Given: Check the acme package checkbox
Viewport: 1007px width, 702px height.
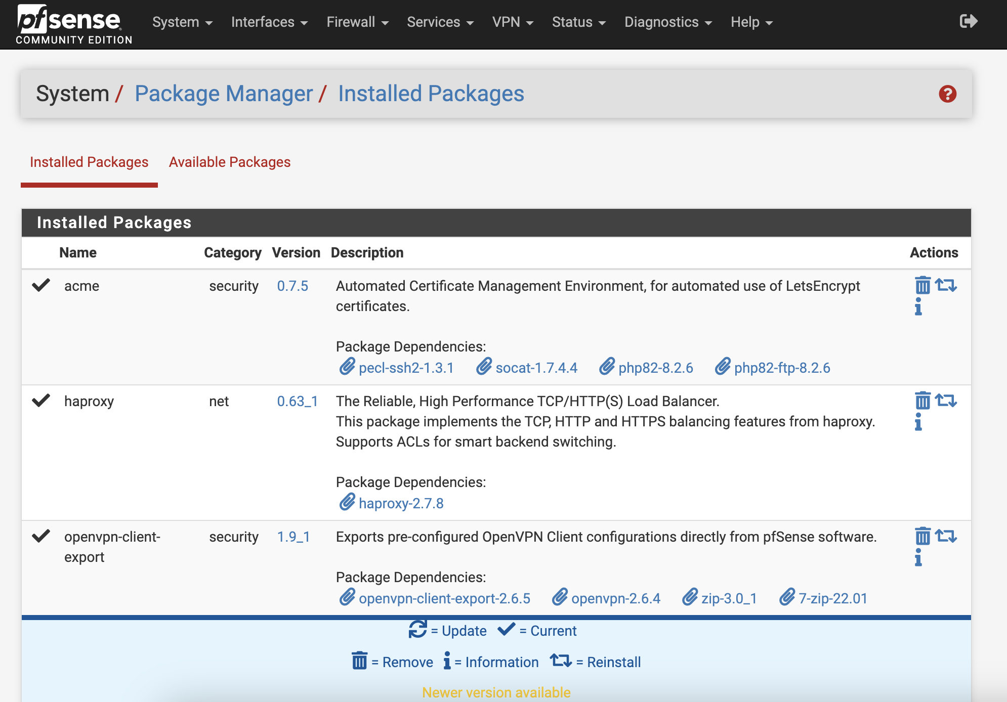Looking at the screenshot, I should click(x=40, y=285).
